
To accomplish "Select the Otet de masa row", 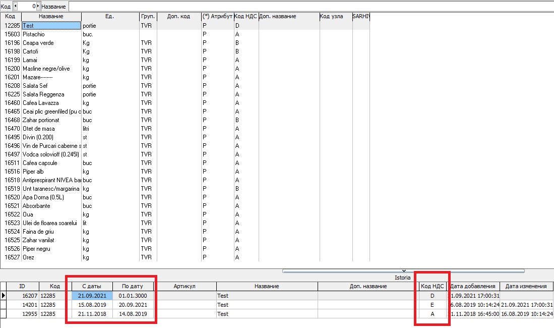I will [185, 129].
